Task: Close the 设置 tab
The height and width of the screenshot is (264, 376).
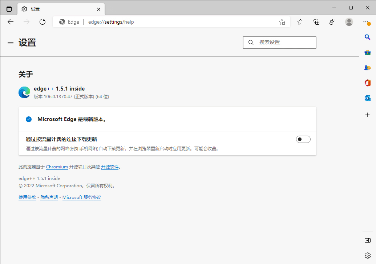Action: 98,9
